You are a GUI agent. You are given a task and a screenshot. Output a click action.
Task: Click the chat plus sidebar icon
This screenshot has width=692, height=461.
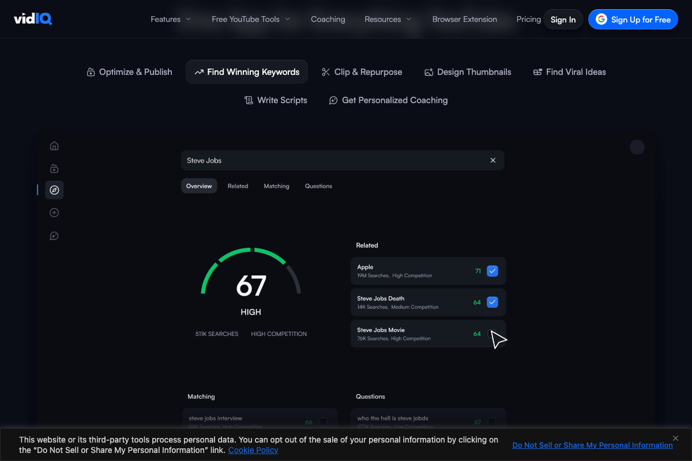54,236
